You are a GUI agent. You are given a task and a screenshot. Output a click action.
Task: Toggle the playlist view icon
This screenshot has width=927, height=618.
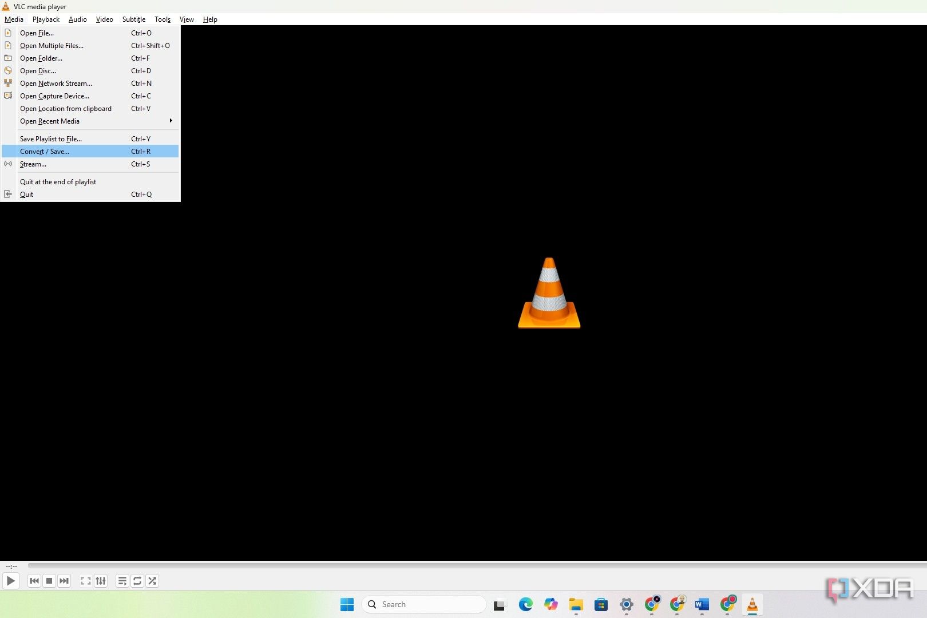(122, 581)
